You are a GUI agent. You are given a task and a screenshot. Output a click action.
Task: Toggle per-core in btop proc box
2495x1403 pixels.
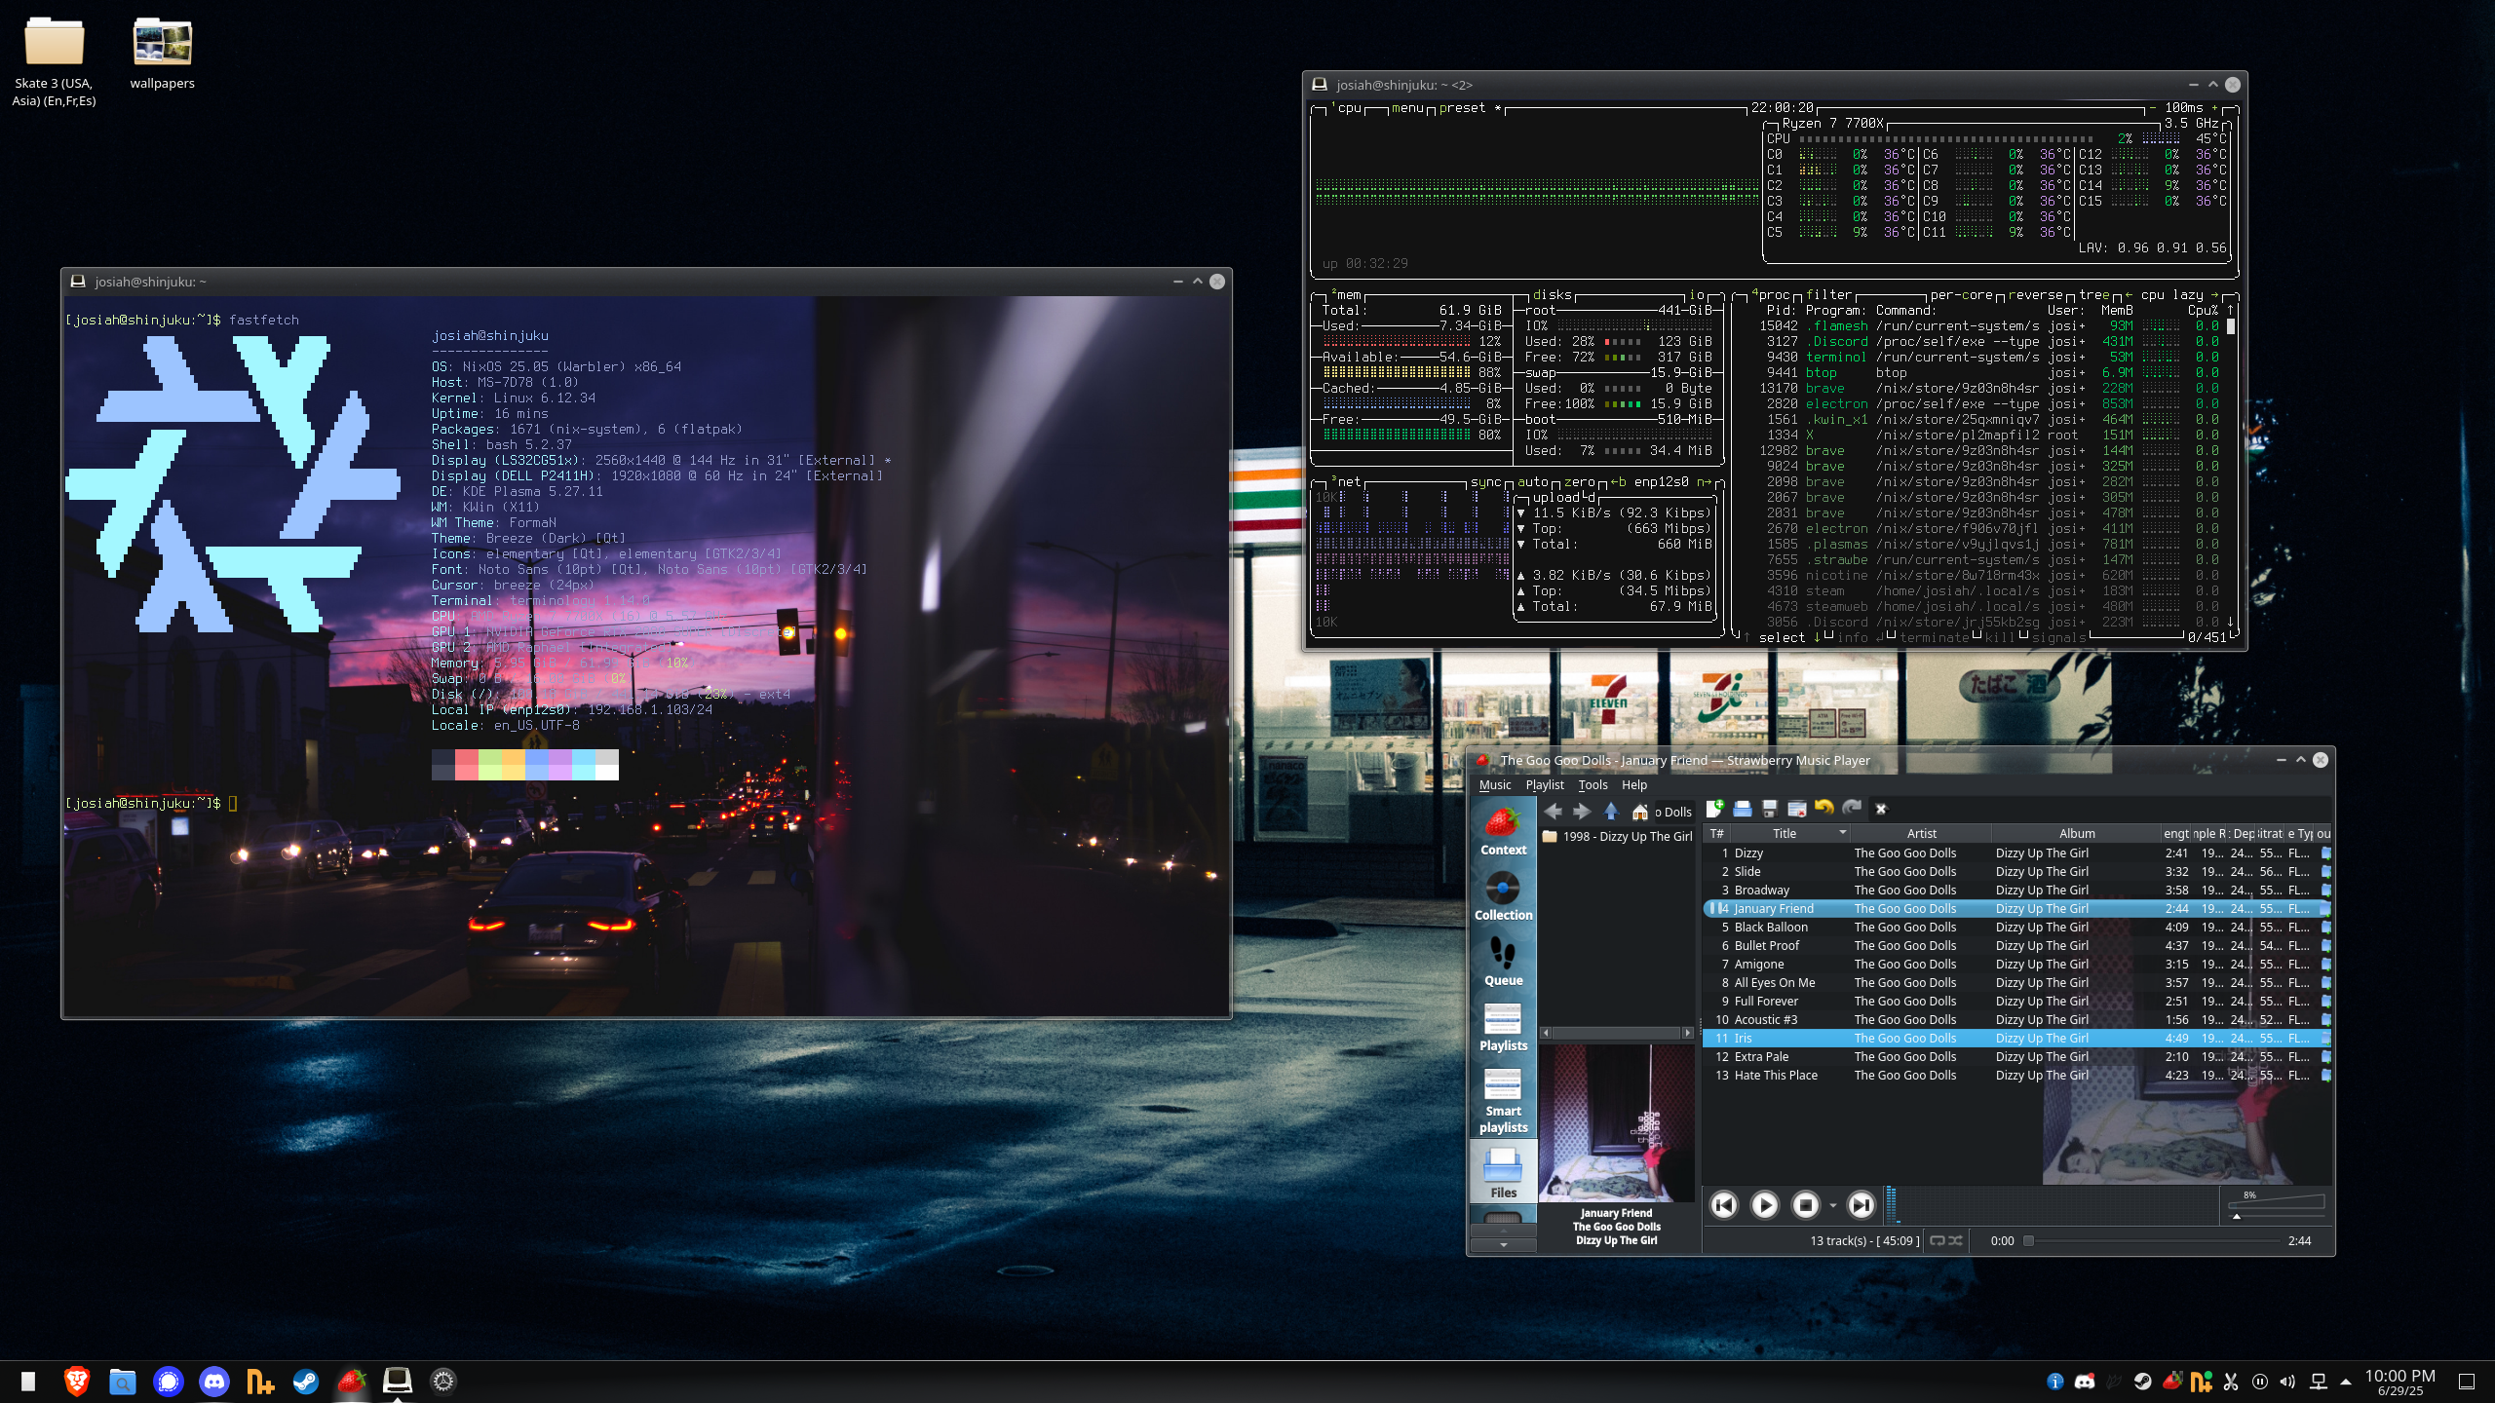pos(1961,295)
